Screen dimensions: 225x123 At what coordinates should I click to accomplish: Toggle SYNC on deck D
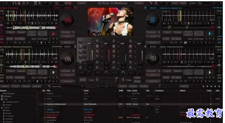click(x=219, y=81)
